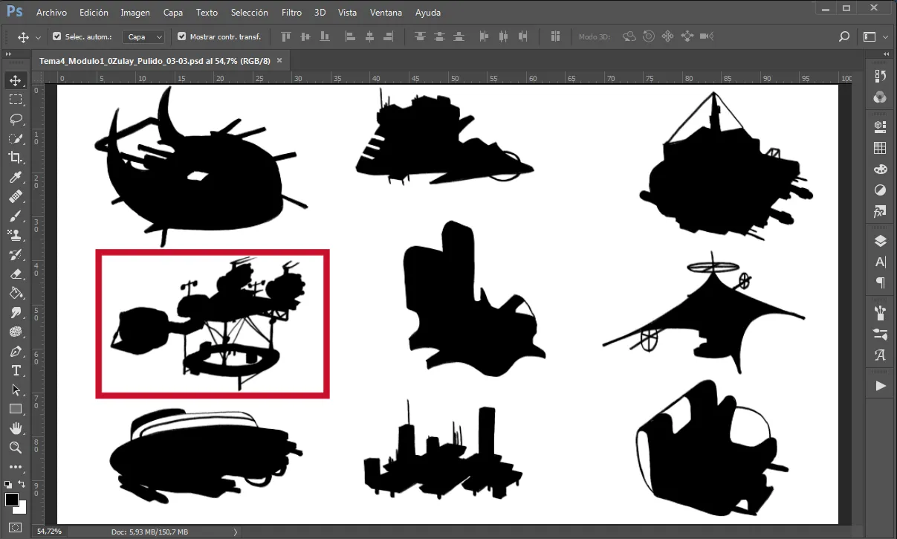This screenshot has height=539, width=897.
Task: Toggle Quick Mask mode
Action: pyautogui.click(x=16, y=528)
